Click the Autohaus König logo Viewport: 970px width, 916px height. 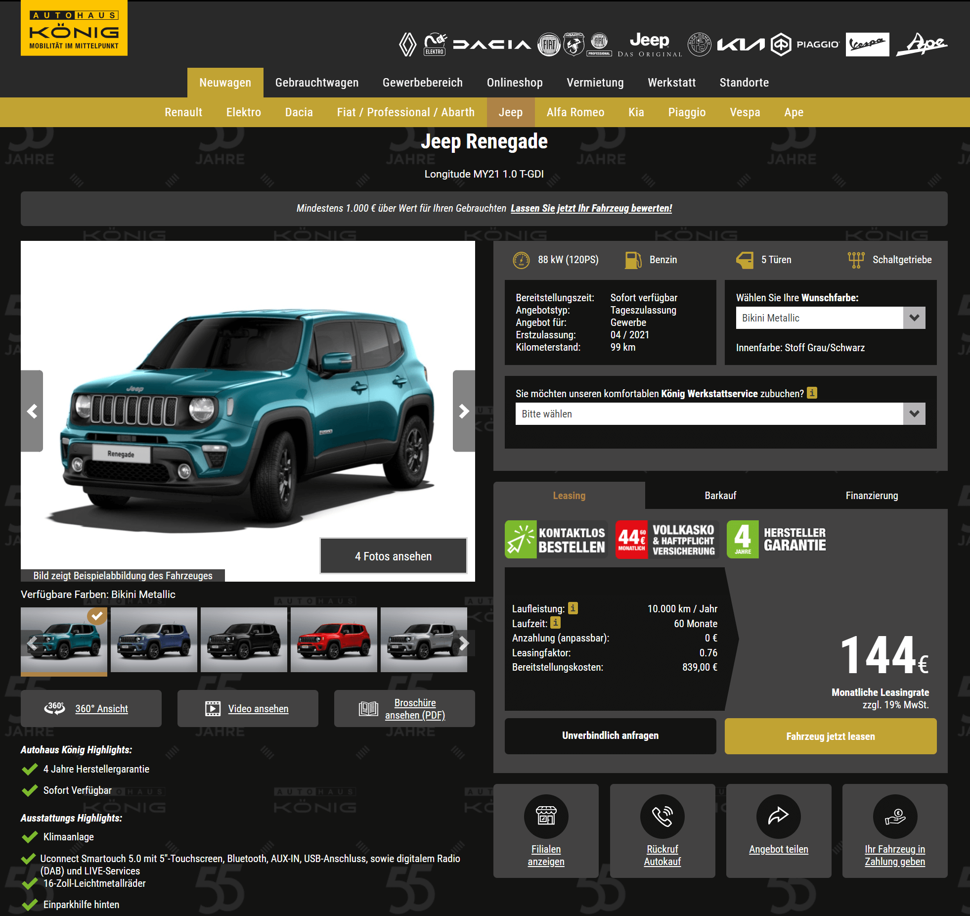pyautogui.click(x=74, y=28)
